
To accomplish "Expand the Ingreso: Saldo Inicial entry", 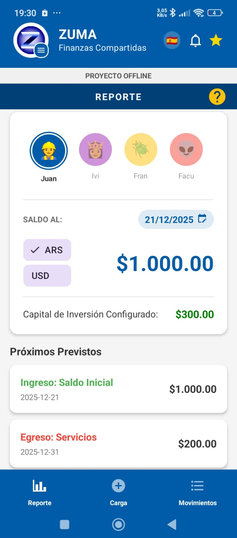I will pos(118,389).
